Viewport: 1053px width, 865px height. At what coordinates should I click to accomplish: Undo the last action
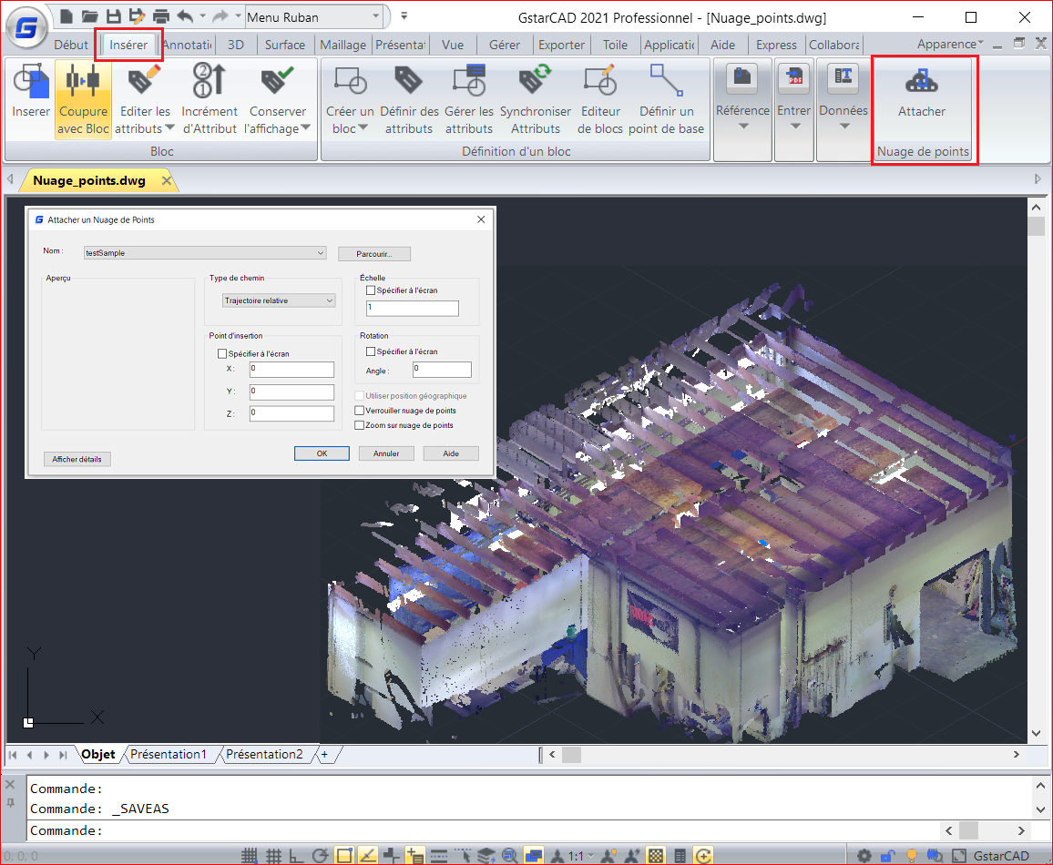tap(185, 16)
